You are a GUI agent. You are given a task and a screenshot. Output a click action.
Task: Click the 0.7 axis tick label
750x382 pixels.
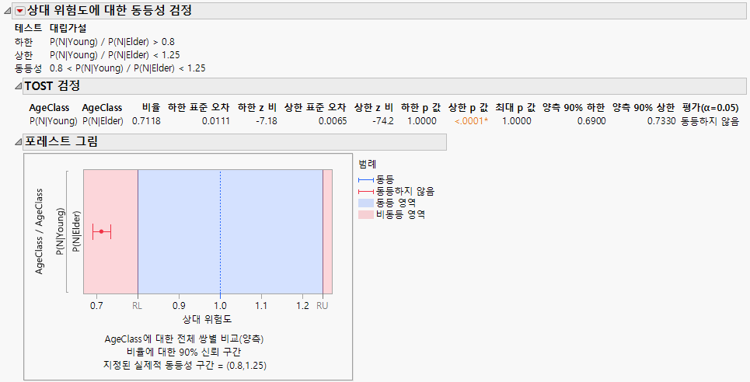tap(96, 305)
